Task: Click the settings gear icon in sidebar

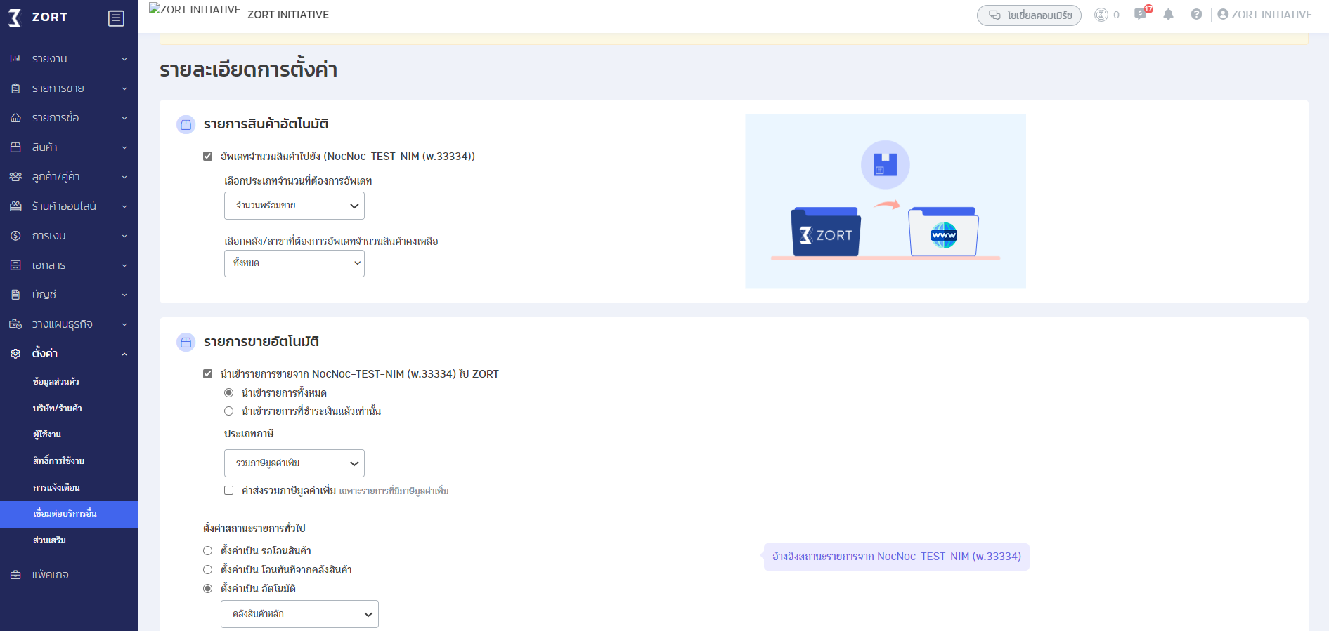Action: point(15,354)
